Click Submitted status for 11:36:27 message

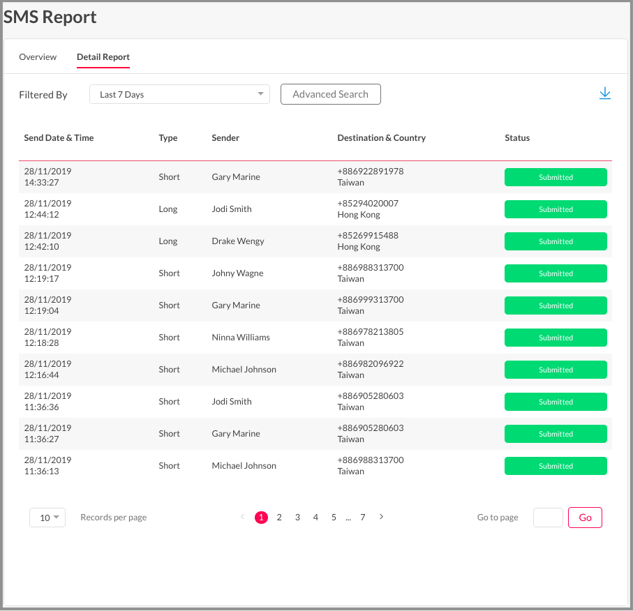point(556,434)
